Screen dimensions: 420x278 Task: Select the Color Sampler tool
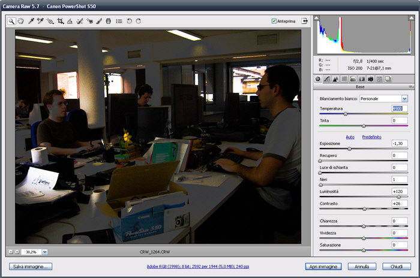click(40, 21)
